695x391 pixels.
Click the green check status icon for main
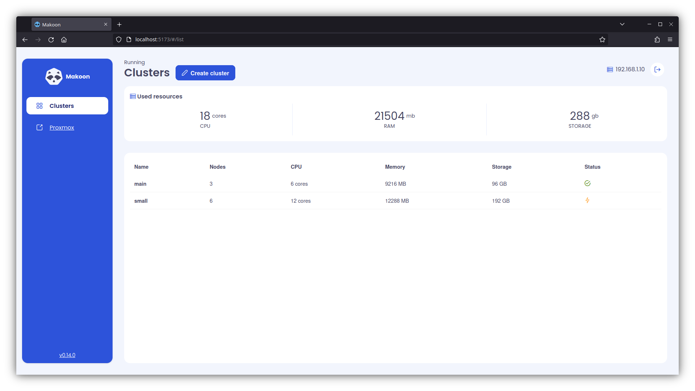tap(587, 183)
